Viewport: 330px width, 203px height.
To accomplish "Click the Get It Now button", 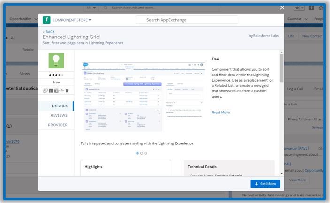I will pos(265,184).
